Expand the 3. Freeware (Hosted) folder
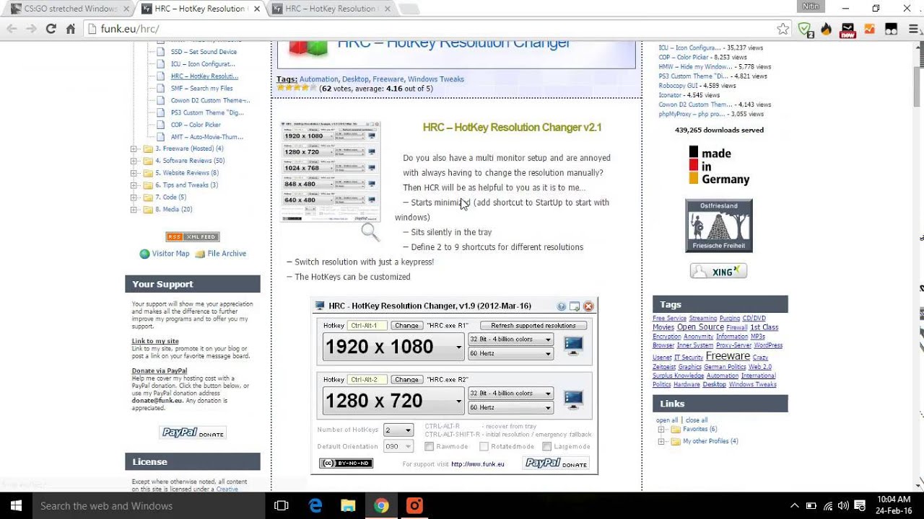The image size is (924, 519). [134, 149]
